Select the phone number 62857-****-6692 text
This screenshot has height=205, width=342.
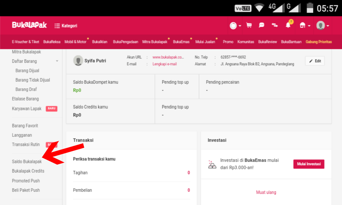coord(233,57)
